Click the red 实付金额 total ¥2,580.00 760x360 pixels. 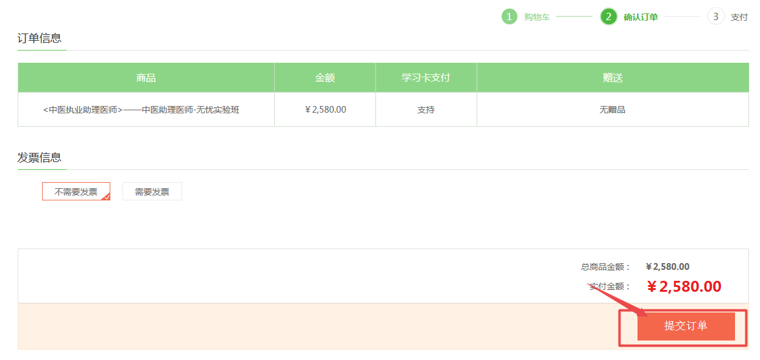(684, 286)
